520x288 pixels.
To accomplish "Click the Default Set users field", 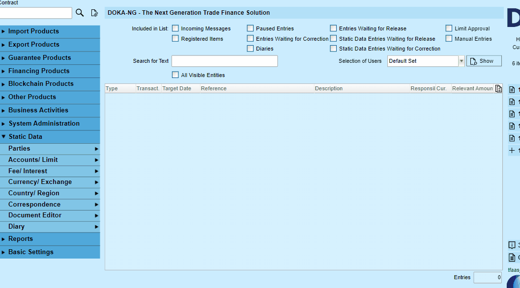I will click(423, 61).
